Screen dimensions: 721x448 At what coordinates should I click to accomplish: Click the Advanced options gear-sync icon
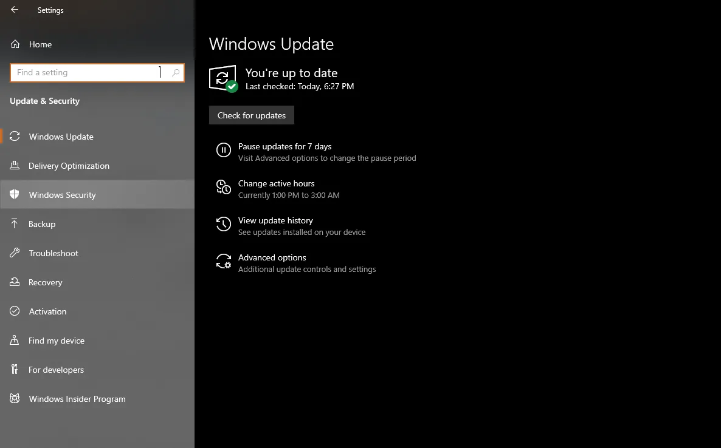click(223, 262)
